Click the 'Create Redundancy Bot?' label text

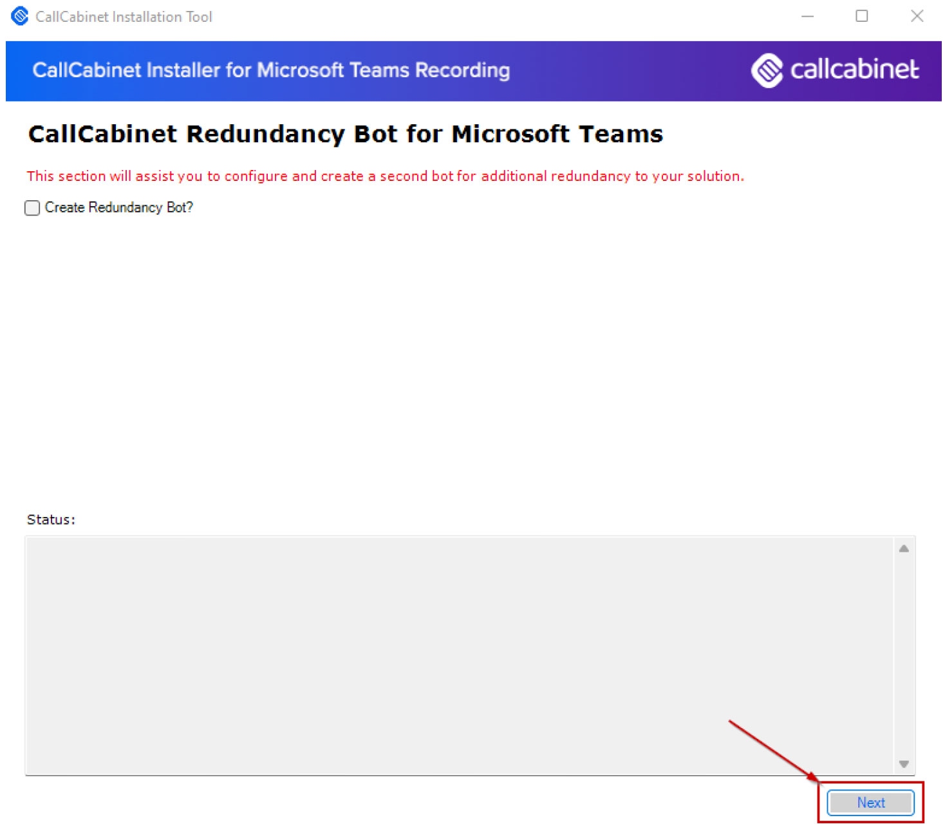[119, 208]
